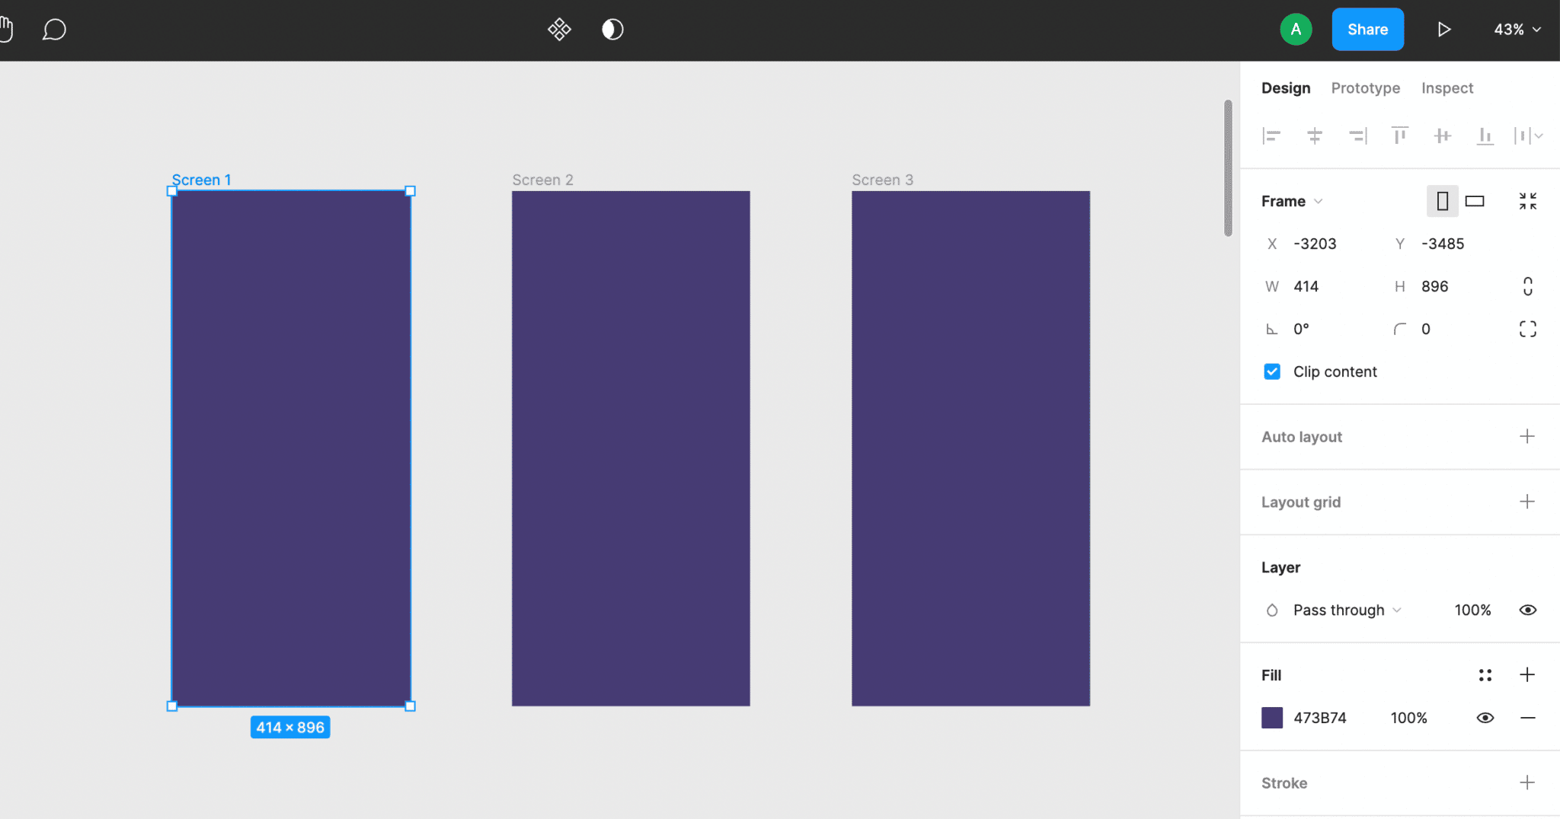The image size is (1560, 819).
Task: Click the present play icon
Action: pyautogui.click(x=1444, y=29)
